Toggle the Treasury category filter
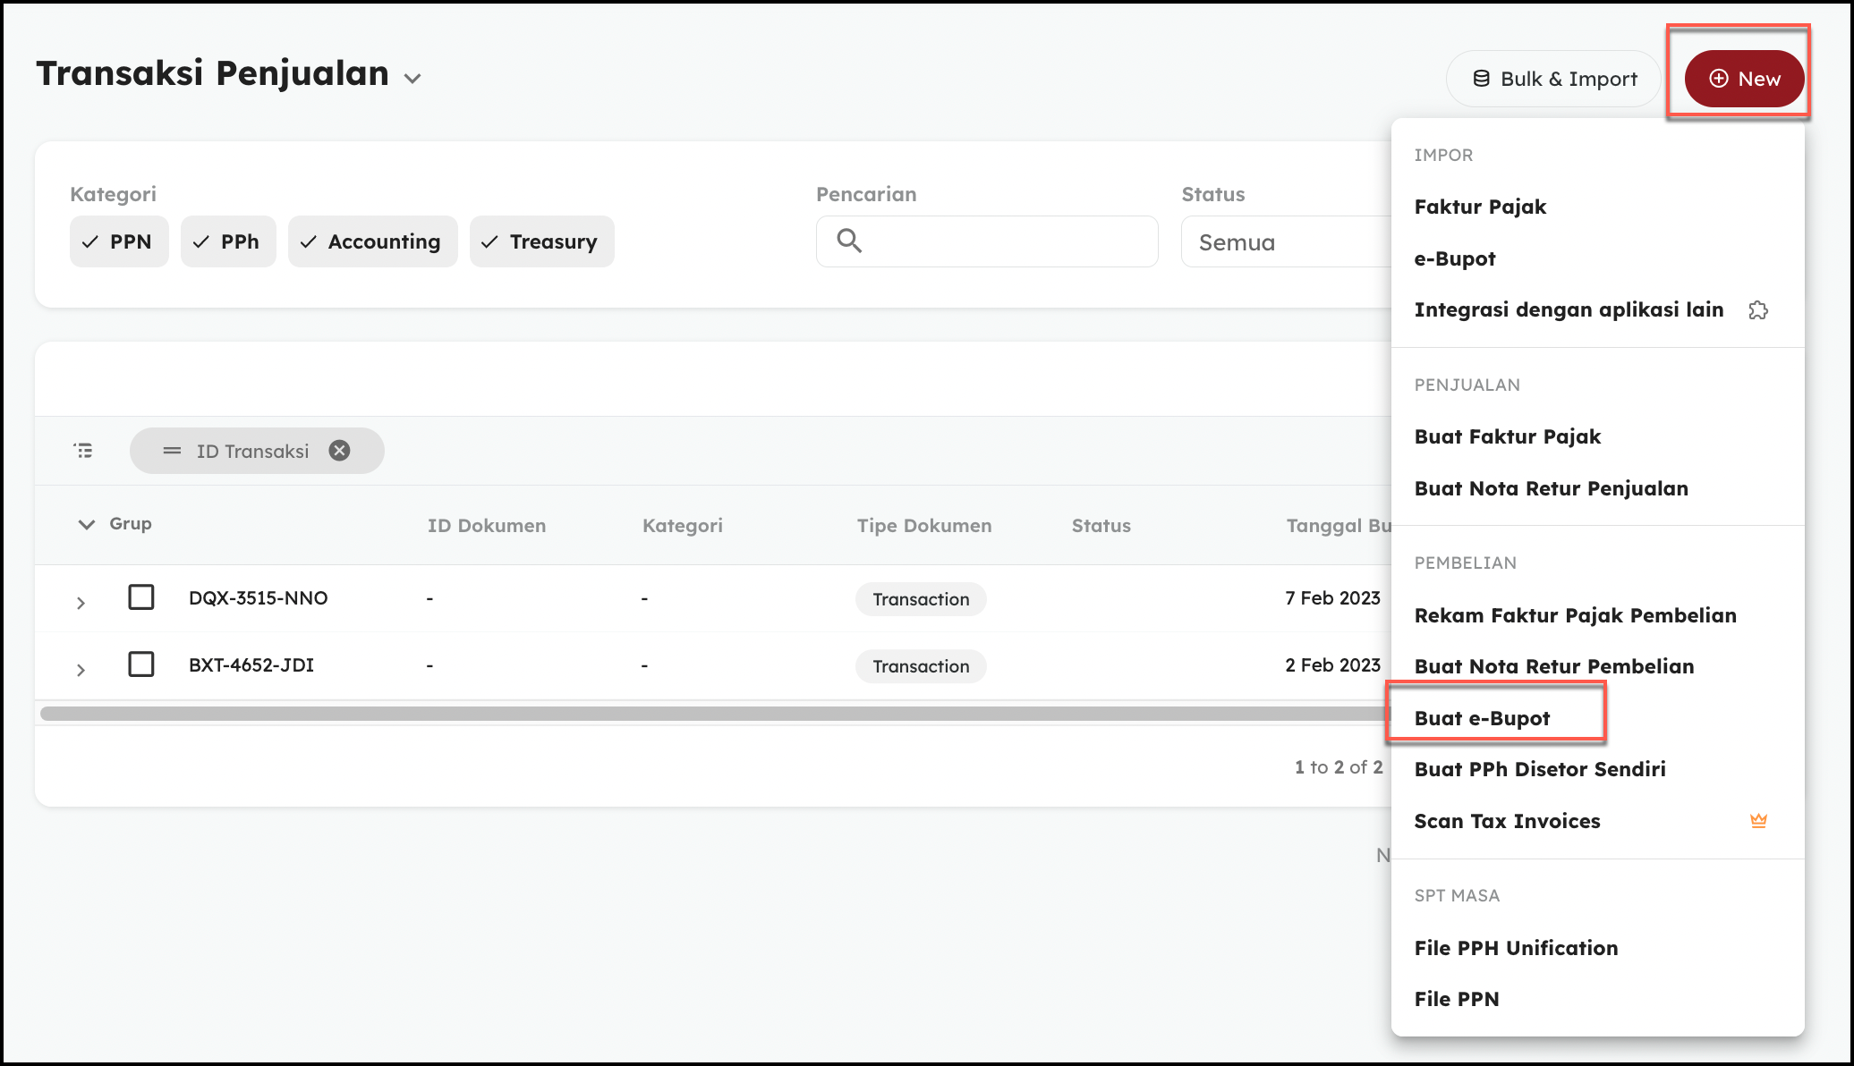Image resolution: width=1854 pixels, height=1066 pixels. [541, 241]
